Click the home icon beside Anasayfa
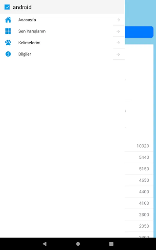156x250 pixels. coord(8,20)
